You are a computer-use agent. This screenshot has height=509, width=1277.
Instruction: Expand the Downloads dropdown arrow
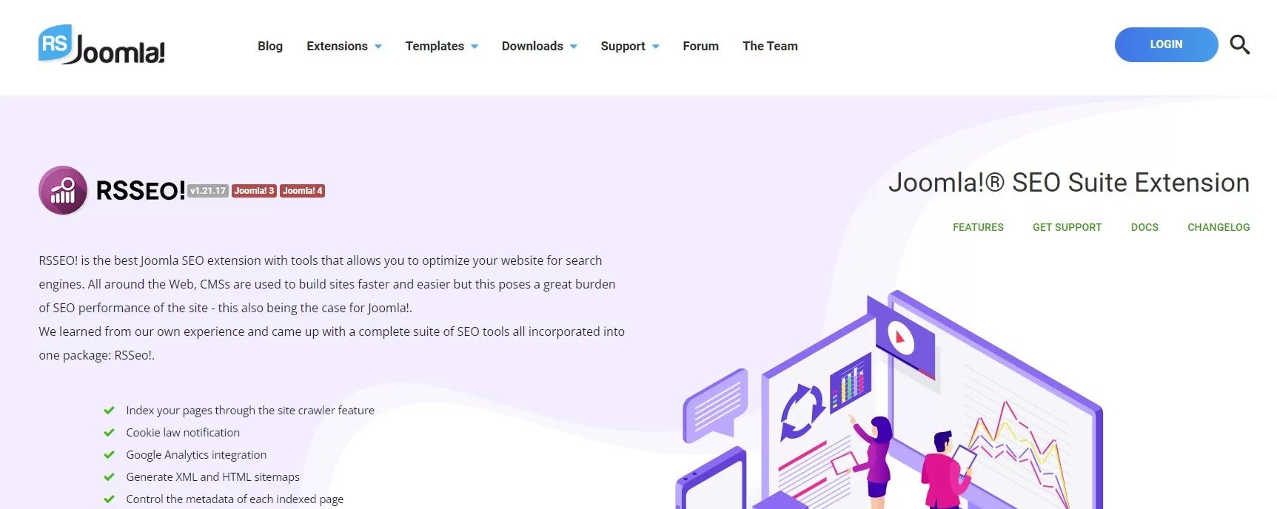pos(574,47)
